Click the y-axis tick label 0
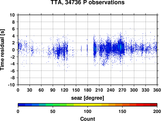The width and height of the screenshot is (161, 121). pos(14,50)
